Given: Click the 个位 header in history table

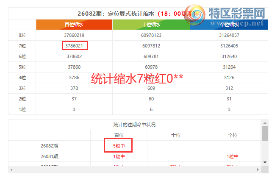Looking at the screenshot, I should click(233, 135).
